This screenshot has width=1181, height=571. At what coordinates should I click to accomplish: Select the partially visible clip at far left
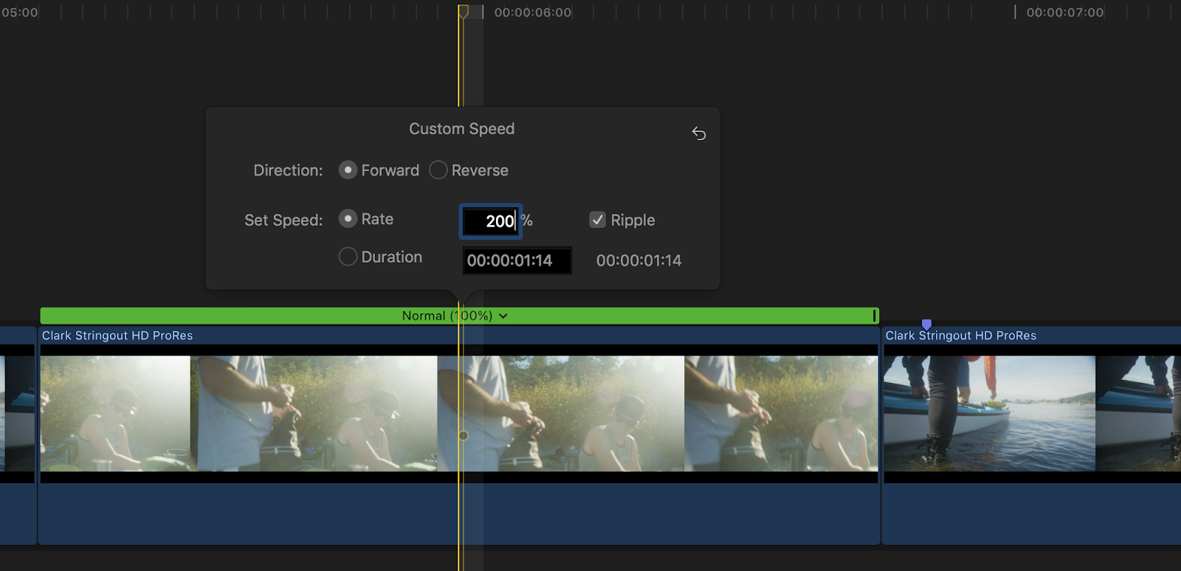point(16,413)
